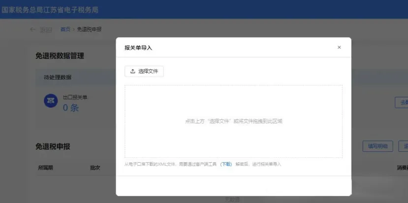Viewport: 408px width, 203px height.
Task: Click 报关单导入 dialog title
Action: pos(138,48)
